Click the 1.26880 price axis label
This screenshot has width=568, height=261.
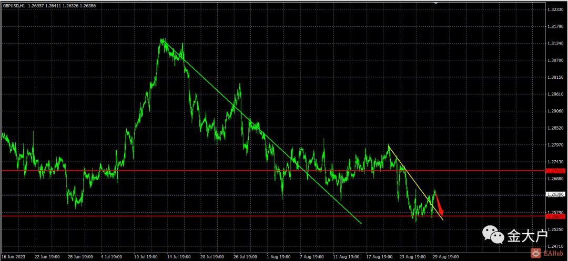click(555, 179)
